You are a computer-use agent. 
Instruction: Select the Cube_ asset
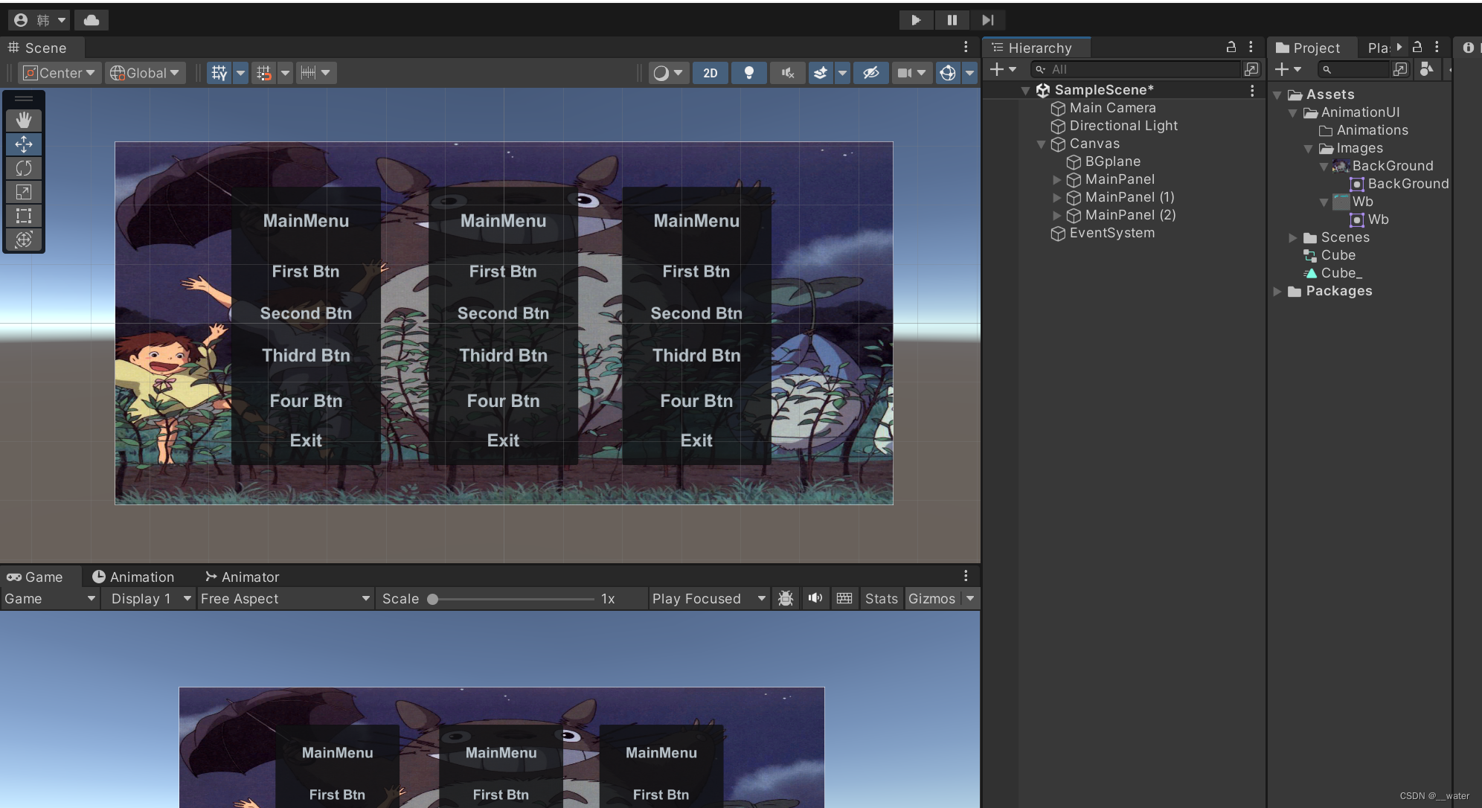(1333, 273)
